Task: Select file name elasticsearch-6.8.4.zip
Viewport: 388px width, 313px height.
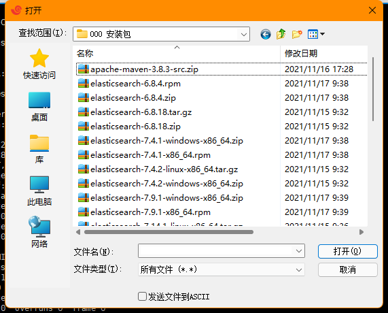Action: point(133,98)
